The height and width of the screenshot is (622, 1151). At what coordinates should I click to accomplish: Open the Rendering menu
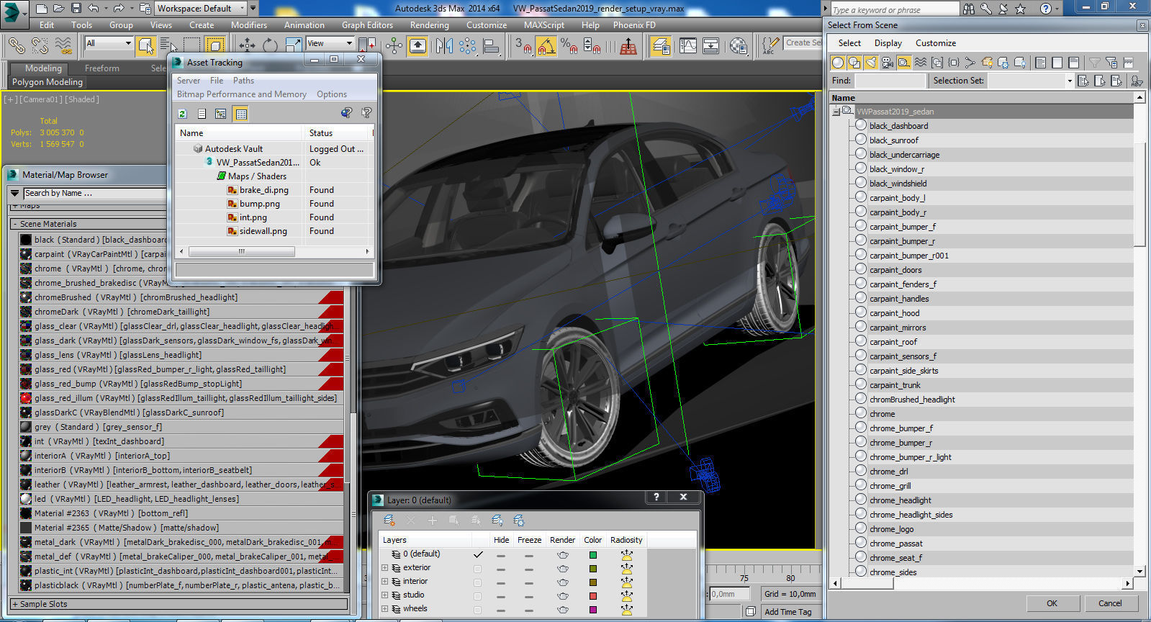(429, 24)
